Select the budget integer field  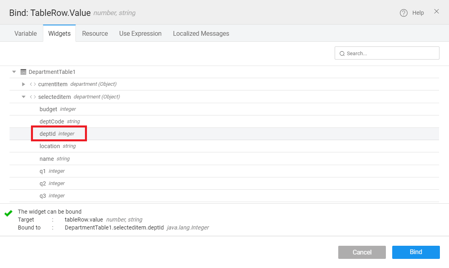[48, 109]
